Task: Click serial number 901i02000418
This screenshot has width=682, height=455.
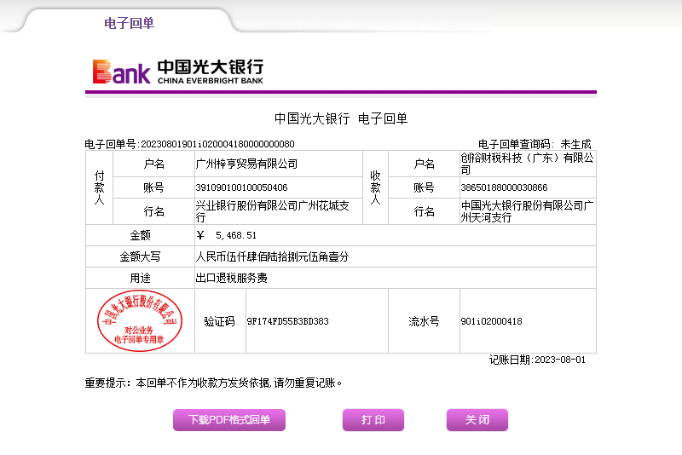Action: pyautogui.click(x=491, y=321)
